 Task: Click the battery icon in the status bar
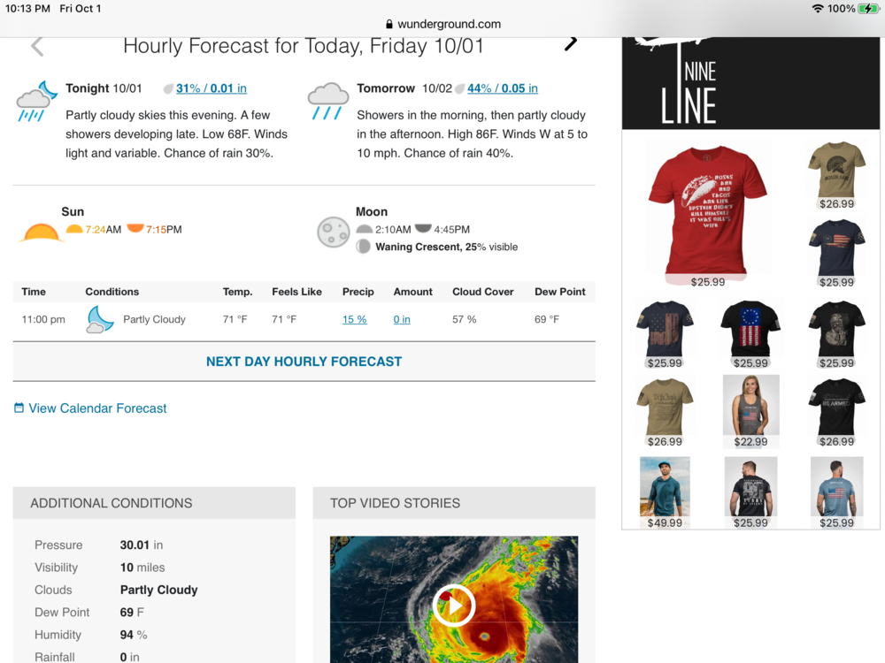[868, 8]
